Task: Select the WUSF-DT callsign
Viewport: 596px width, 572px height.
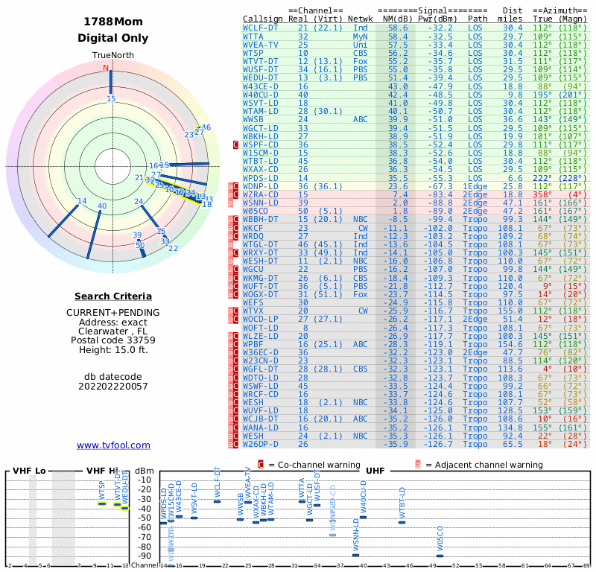Action: coord(260,69)
